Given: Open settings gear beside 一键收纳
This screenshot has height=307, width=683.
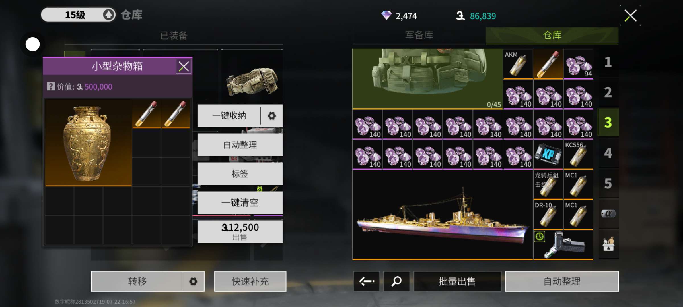Looking at the screenshot, I should pyautogui.click(x=272, y=116).
